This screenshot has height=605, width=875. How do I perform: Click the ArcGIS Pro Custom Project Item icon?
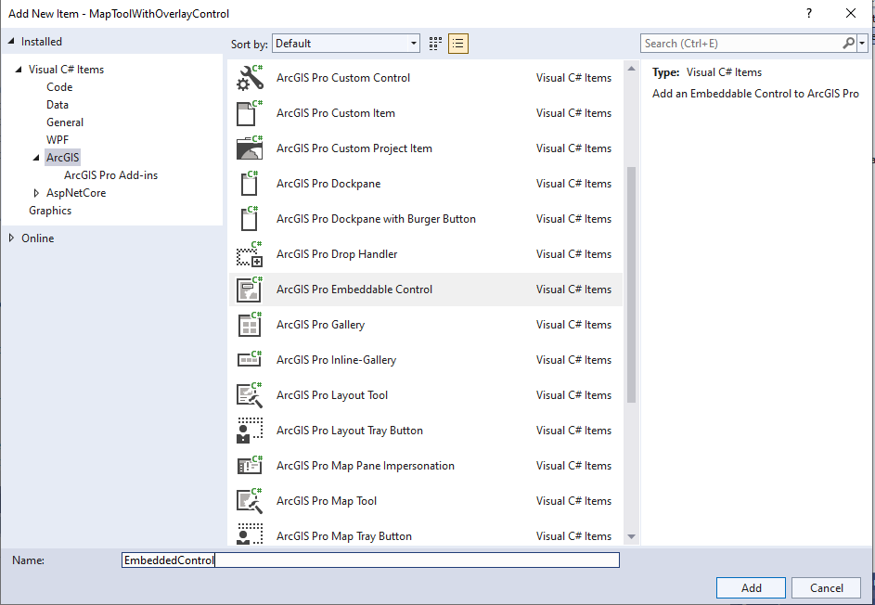250,148
